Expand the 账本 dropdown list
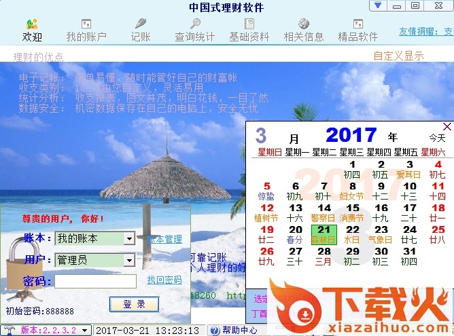This screenshot has width=454, height=336. point(129,239)
